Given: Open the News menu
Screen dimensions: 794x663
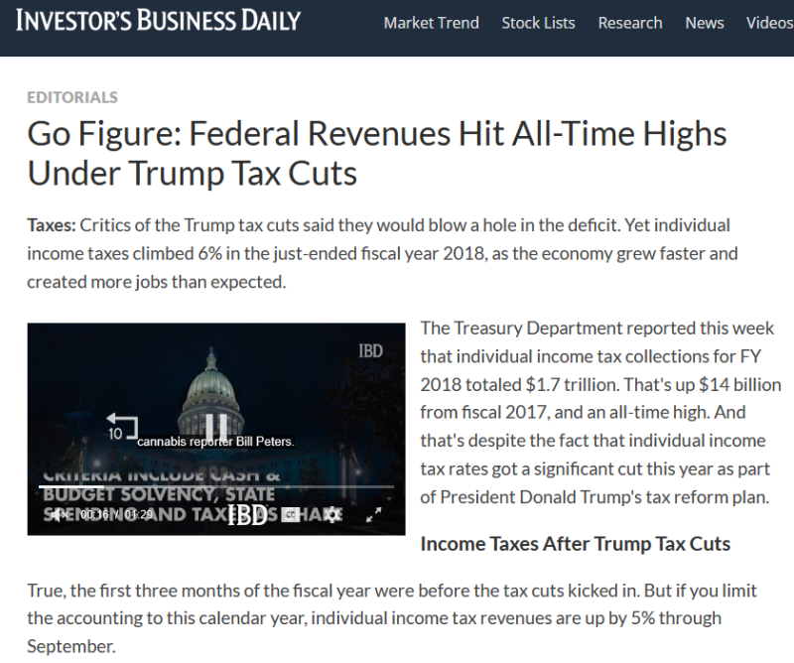Looking at the screenshot, I should 705,23.
